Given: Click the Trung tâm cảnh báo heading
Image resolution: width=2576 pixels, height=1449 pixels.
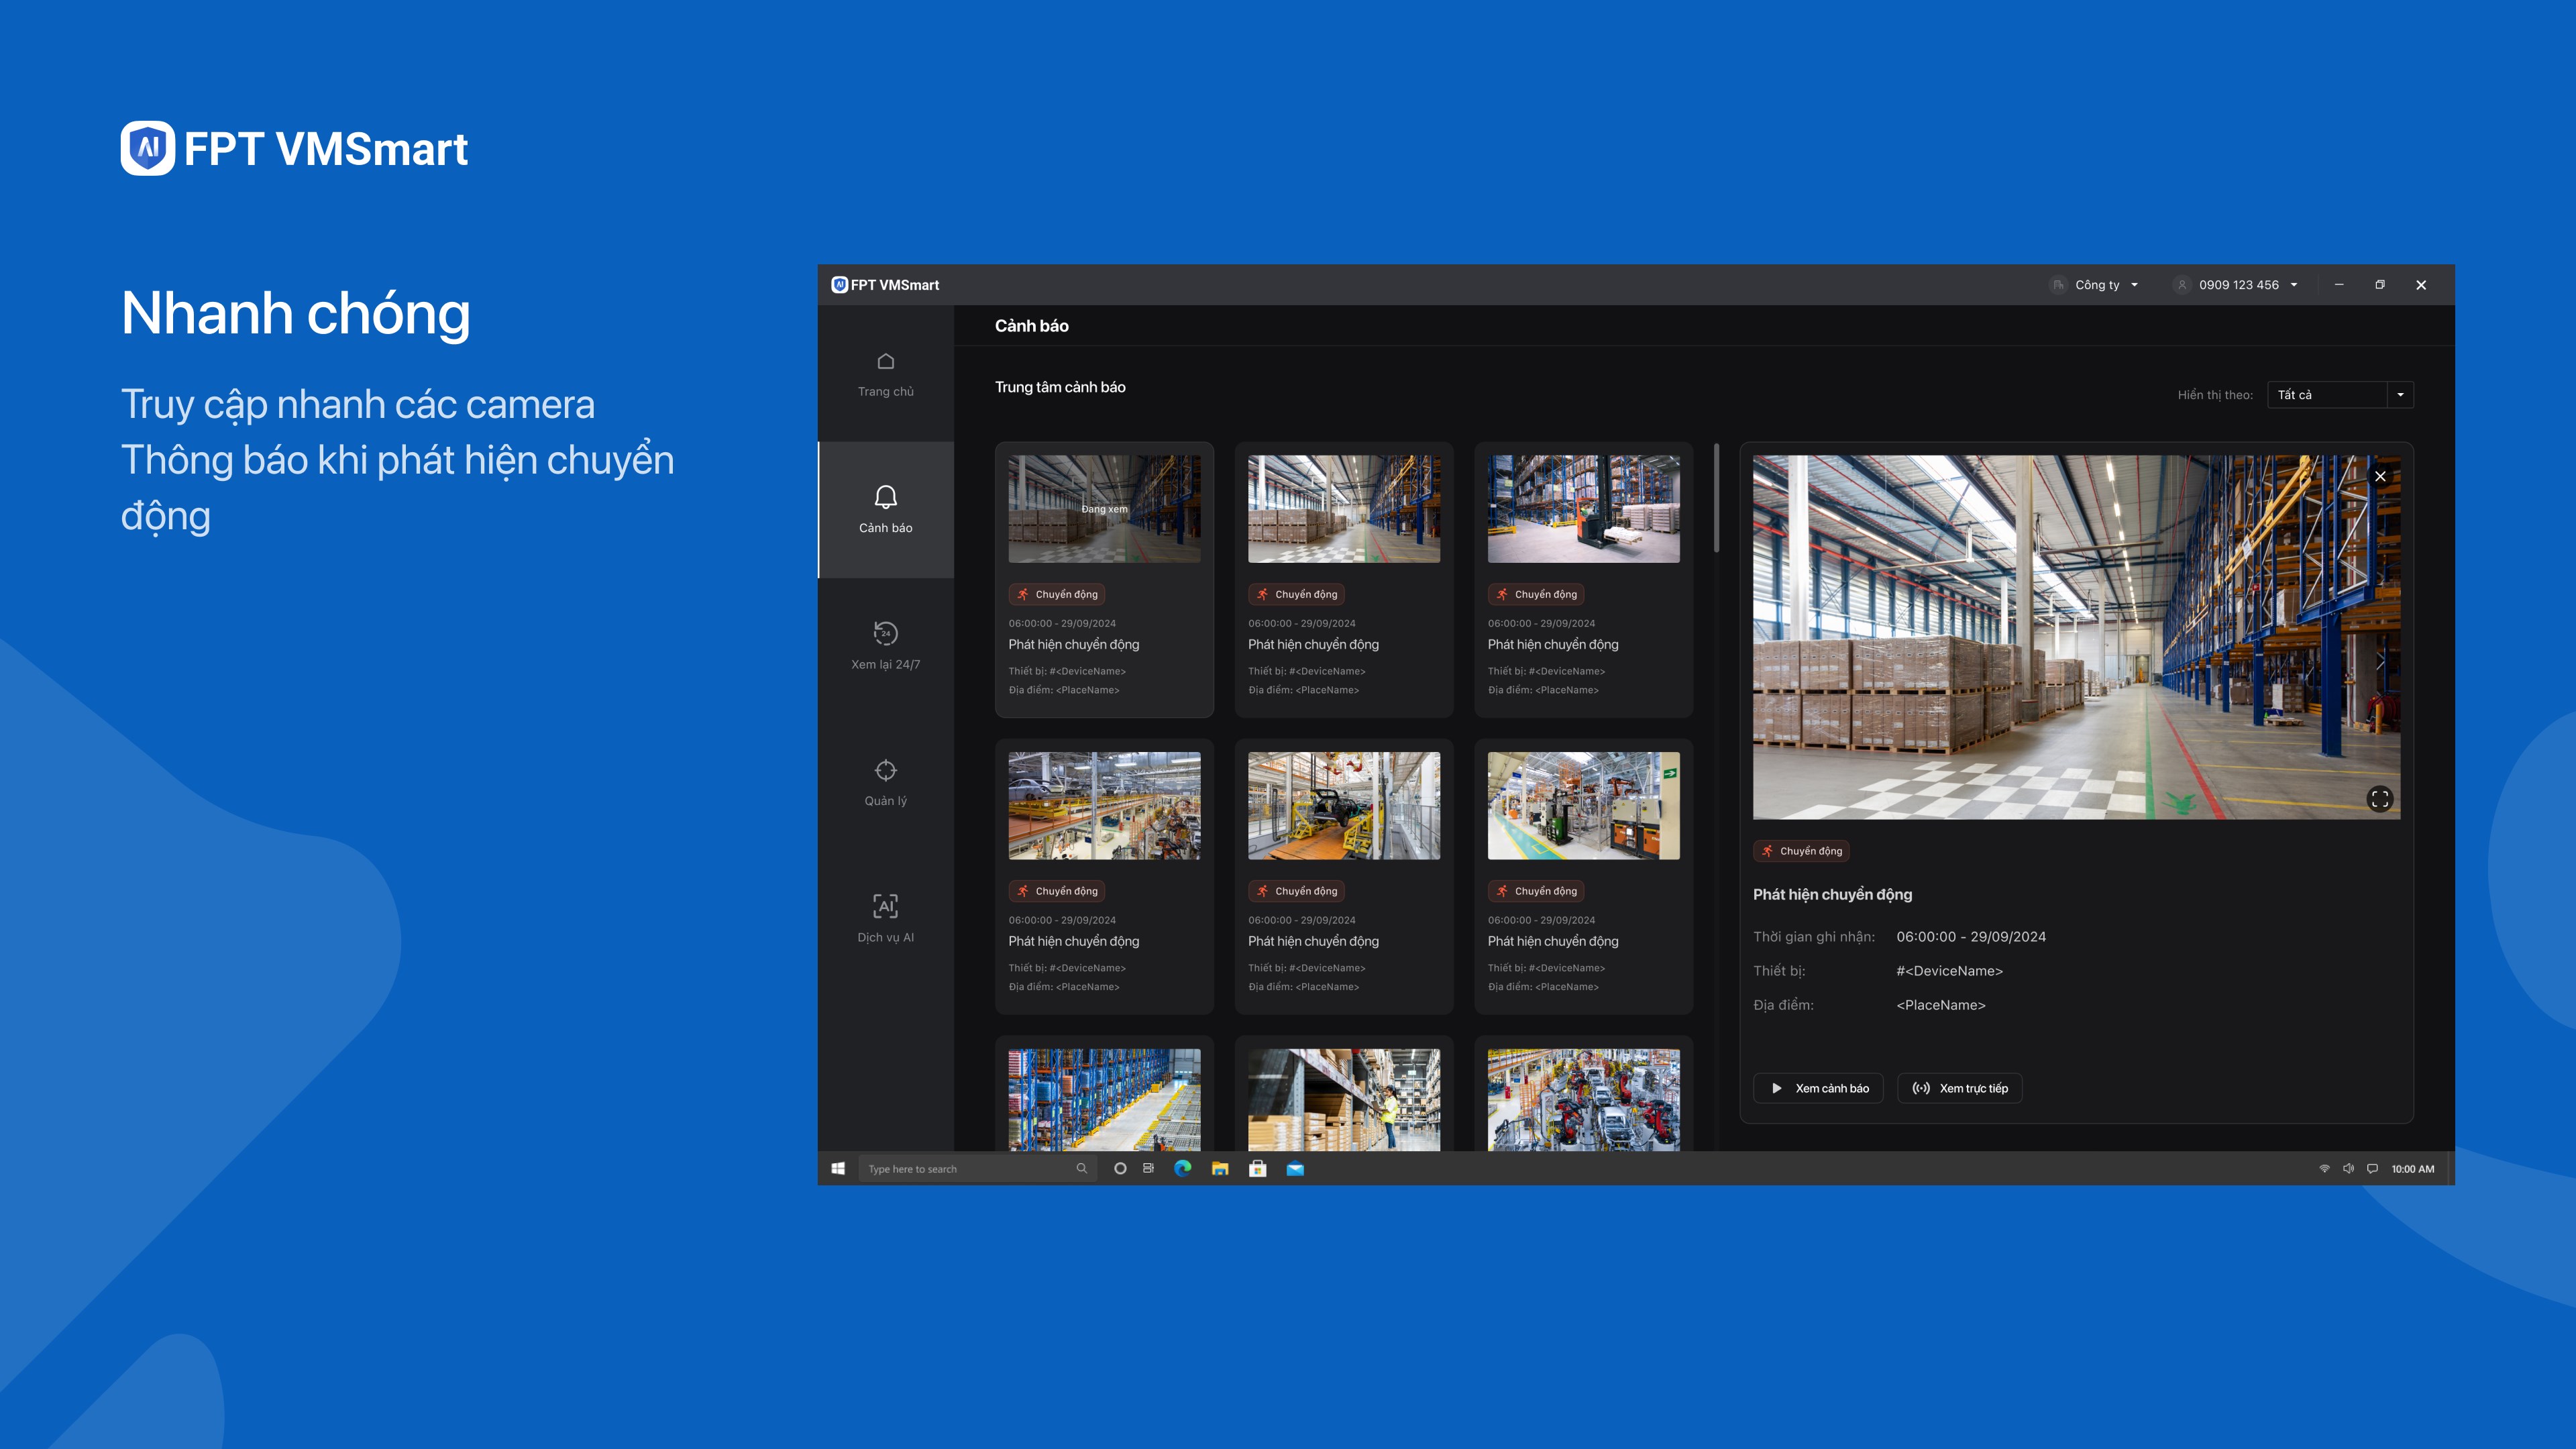Looking at the screenshot, I should pyautogui.click(x=1060, y=387).
